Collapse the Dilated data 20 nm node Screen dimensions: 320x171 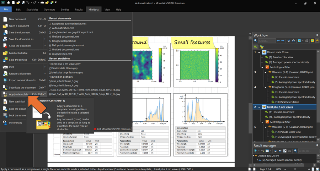pyautogui.click(x=259, y=52)
